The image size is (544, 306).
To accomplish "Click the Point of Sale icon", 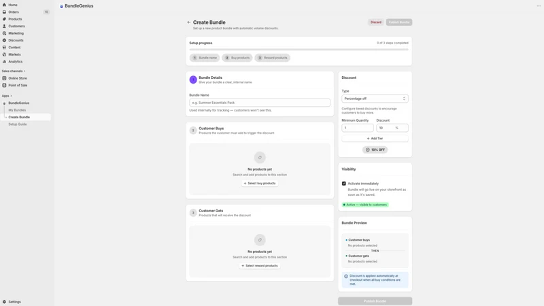I will (4, 86).
